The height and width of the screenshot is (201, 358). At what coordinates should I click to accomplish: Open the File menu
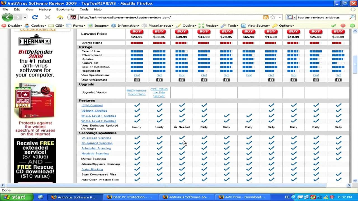[x=5, y=9]
